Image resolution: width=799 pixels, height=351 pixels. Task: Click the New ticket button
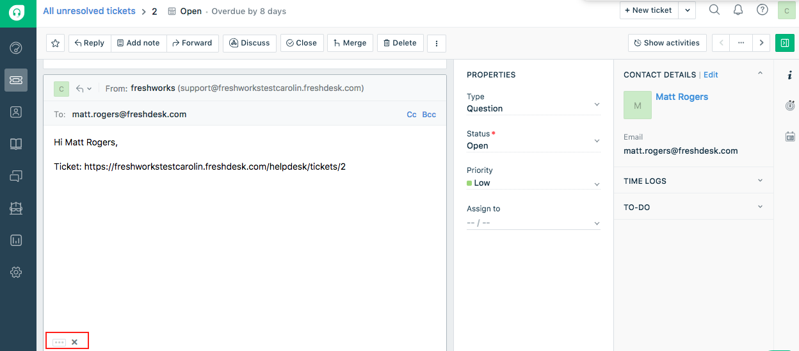coord(649,10)
